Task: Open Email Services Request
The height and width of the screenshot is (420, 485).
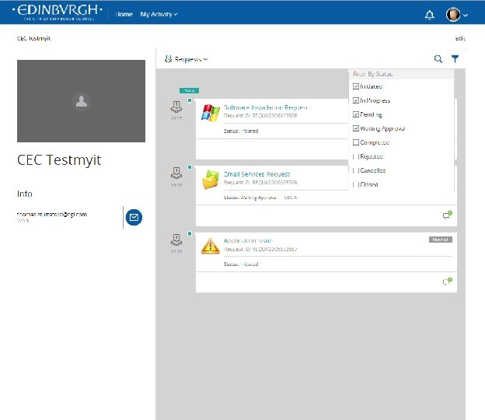Action: coord(256,174)
